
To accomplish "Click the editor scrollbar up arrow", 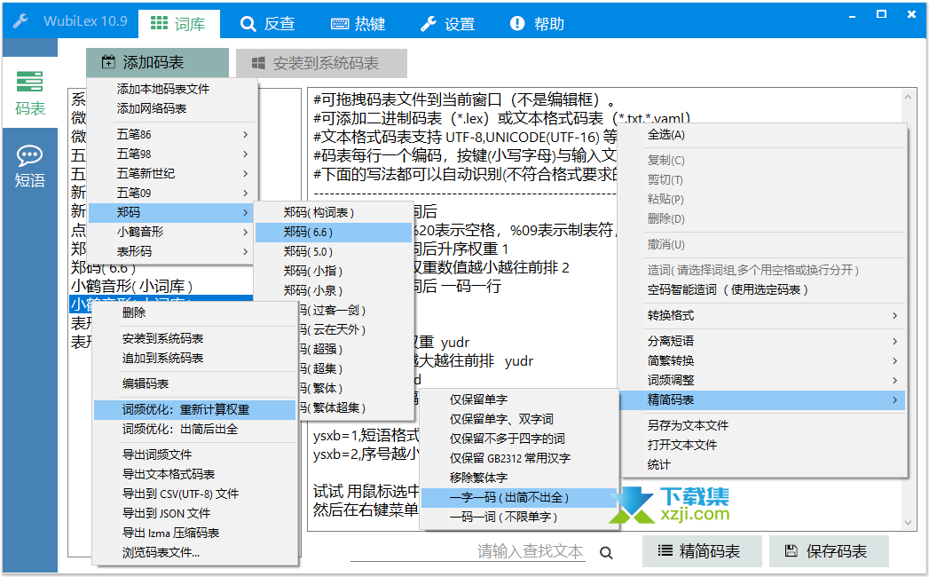I will pyautogui.click(x=908, y=97).
